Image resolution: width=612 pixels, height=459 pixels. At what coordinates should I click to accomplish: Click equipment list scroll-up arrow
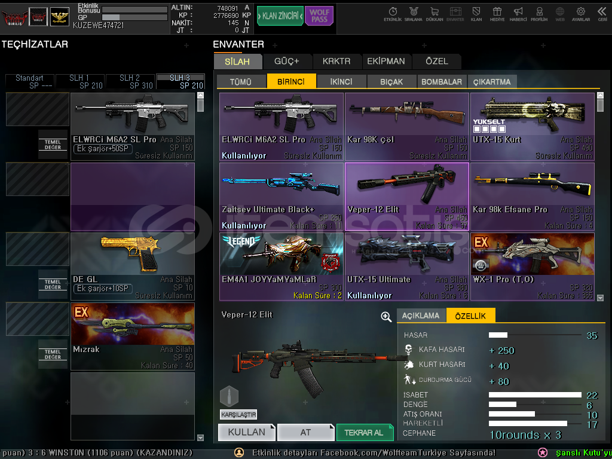pyautogui.click(x=200, y=95)
